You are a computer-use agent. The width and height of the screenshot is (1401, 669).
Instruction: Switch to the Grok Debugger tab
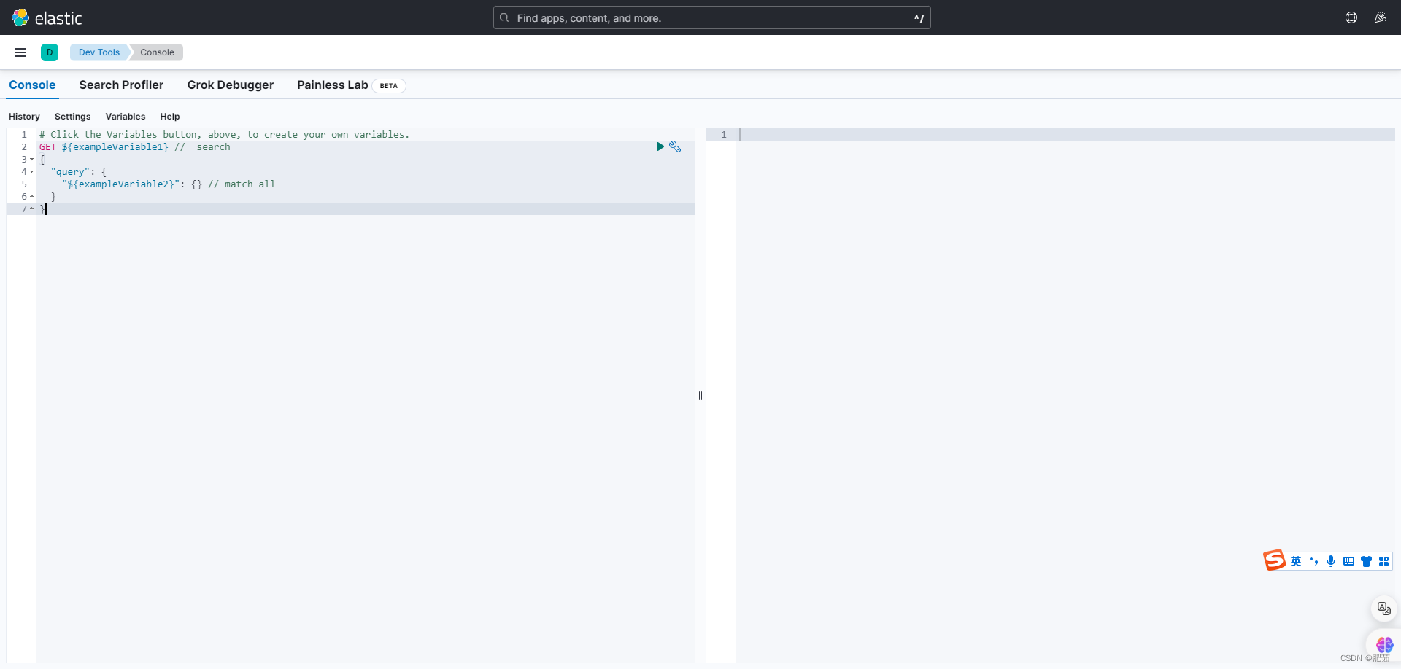[x=231, y=85]
